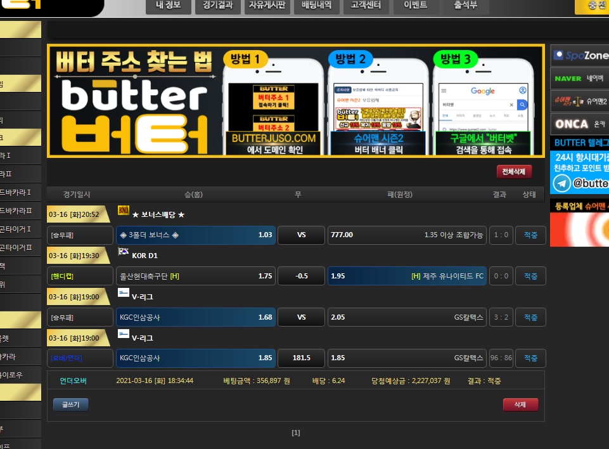Select 제주 유나이티드 FC away odds 1.95
This screenshot has height=449, width=609.
pos(407,276)
